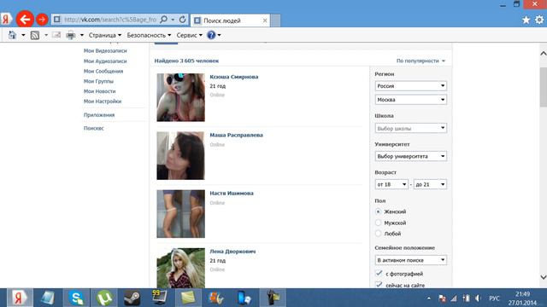Click Маша Расправлева profile photo
The height and width of the screenshot is (307, 547).
(180, 155)
